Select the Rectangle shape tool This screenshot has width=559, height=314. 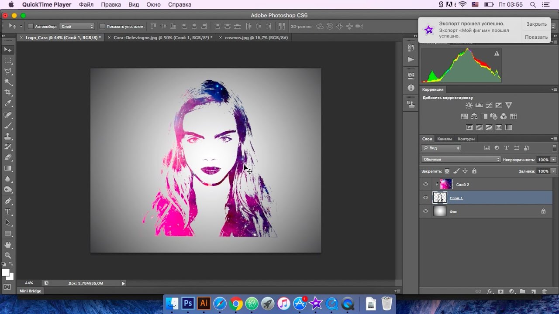tap(8, 233)
